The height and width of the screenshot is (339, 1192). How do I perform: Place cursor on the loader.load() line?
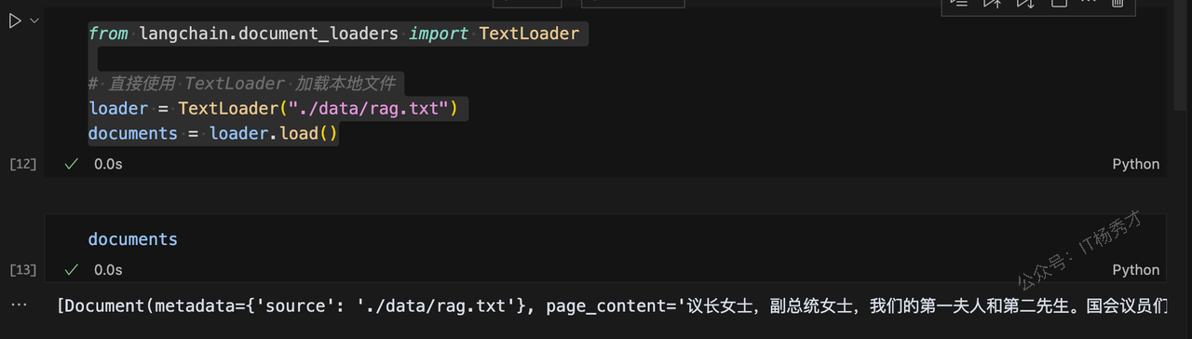tap(213, 133)
